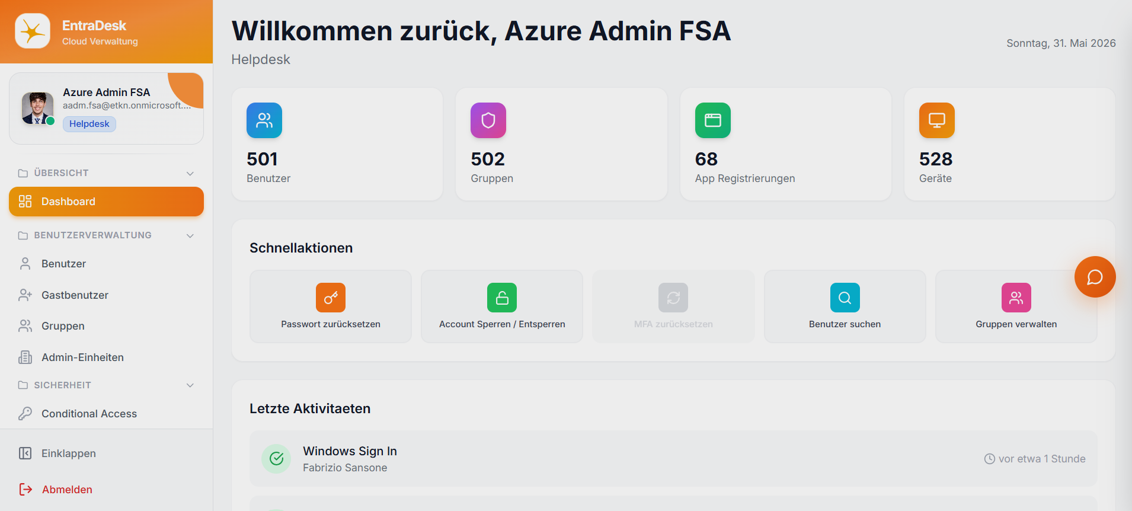Viewport: 1132px width, 511px height.
Task: Click the green App Registrierungen icon
Action: 713,120
